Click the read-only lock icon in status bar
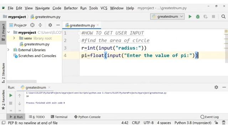The height and width of the screenshot is (128, 228). tap(216, 123)
